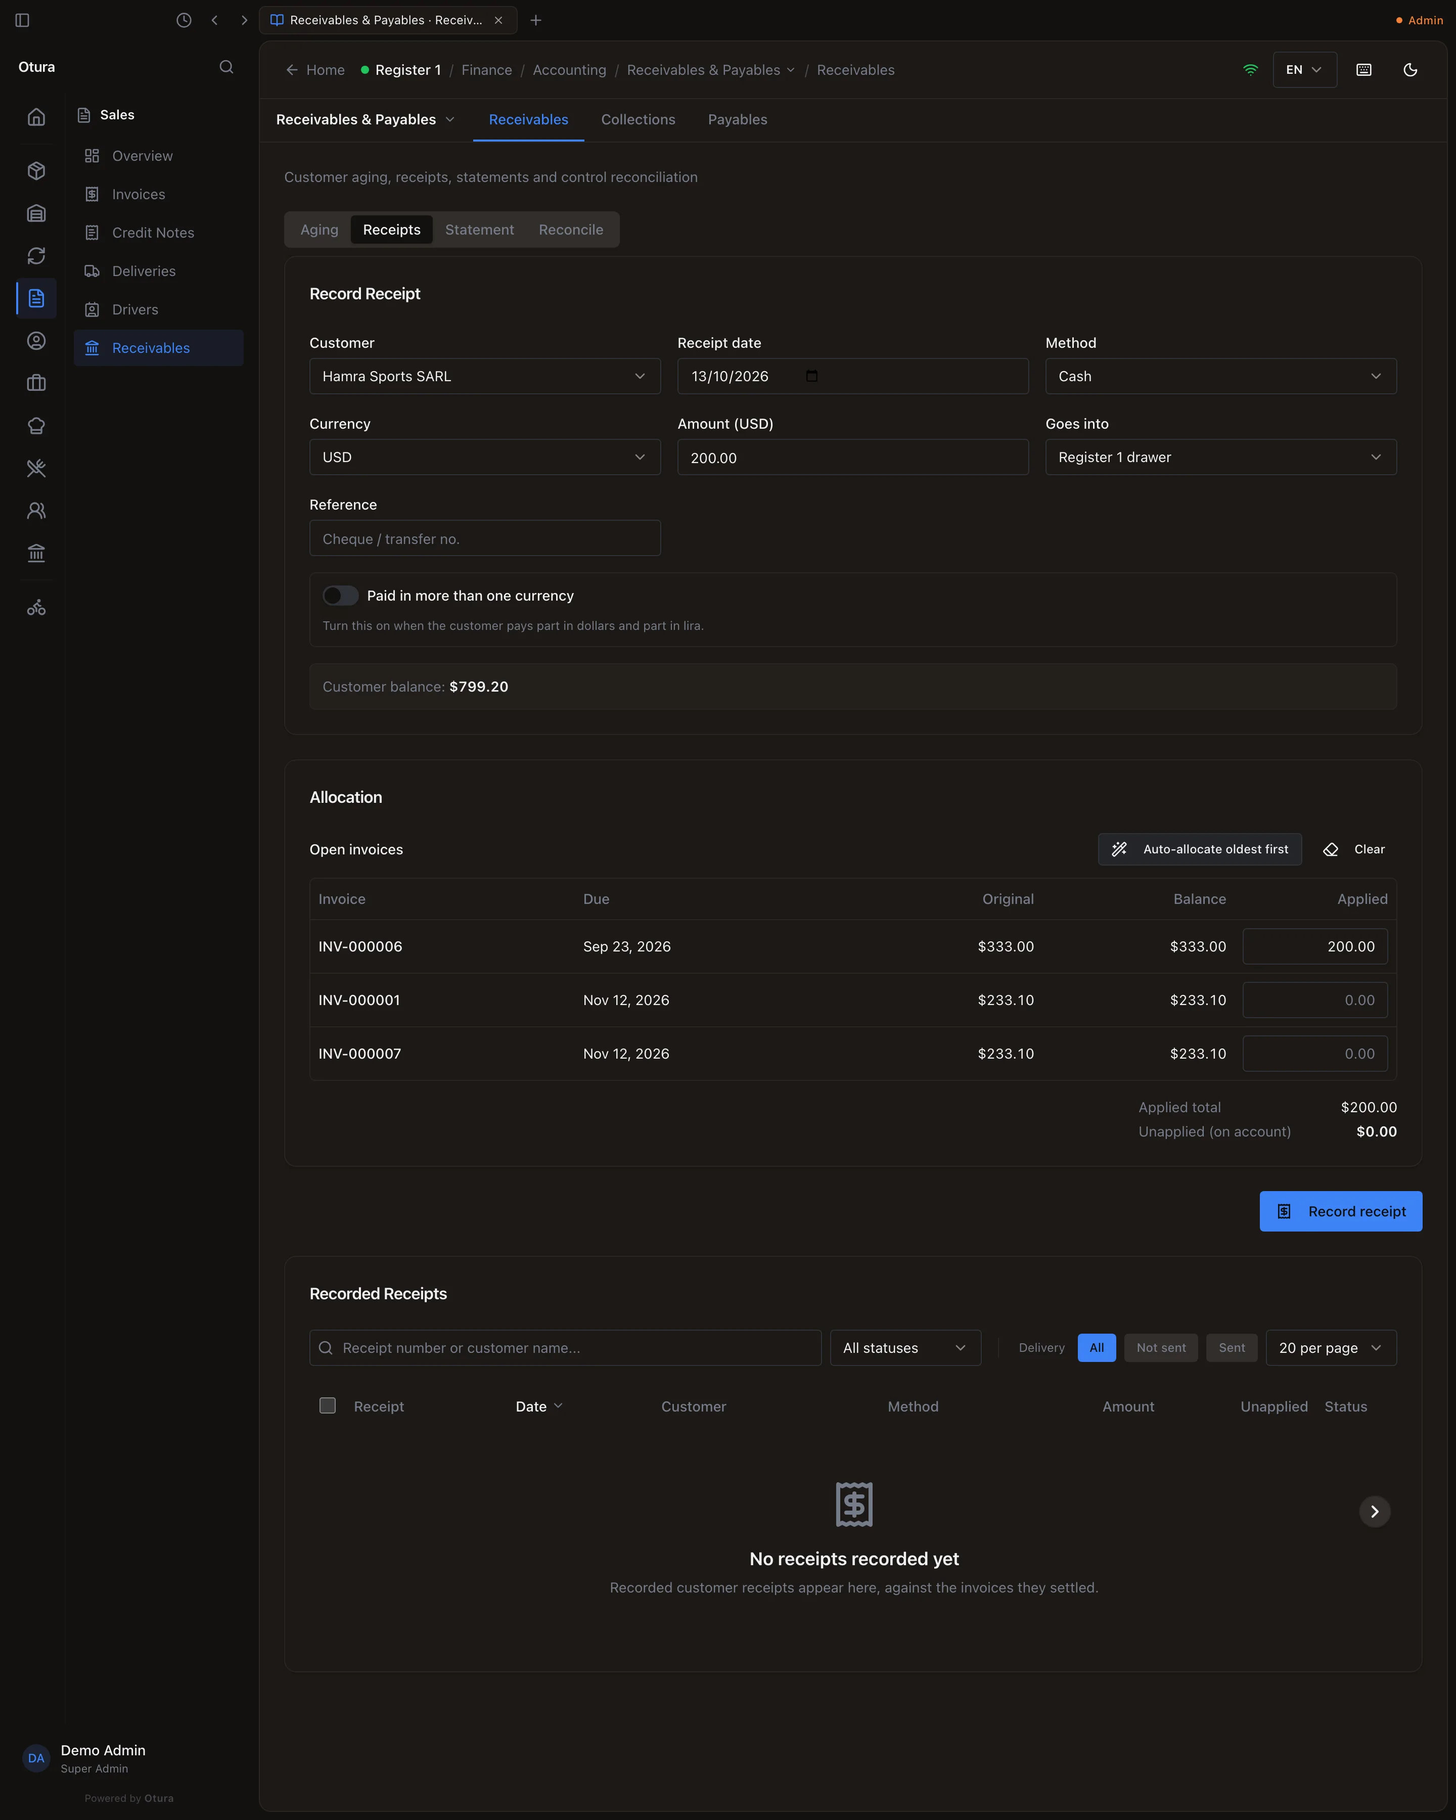This screenshot has height=1820, width=1456.
Task: Enable Paid in more than one currency
Action: tap(340, 596)
